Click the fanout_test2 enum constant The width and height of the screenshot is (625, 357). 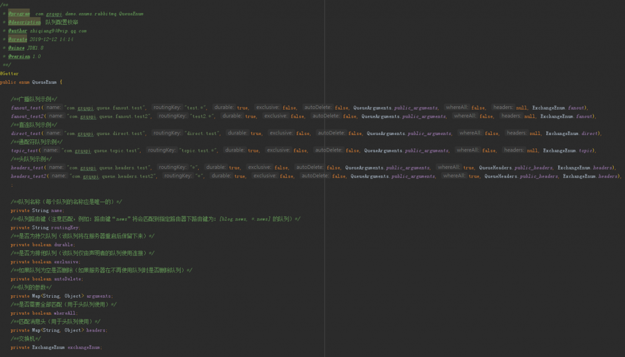point(27,116)
